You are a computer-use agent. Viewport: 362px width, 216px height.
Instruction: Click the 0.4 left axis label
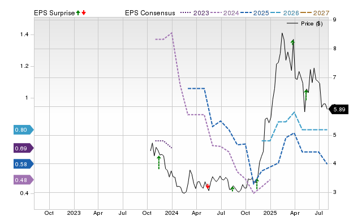click(24, 193)
